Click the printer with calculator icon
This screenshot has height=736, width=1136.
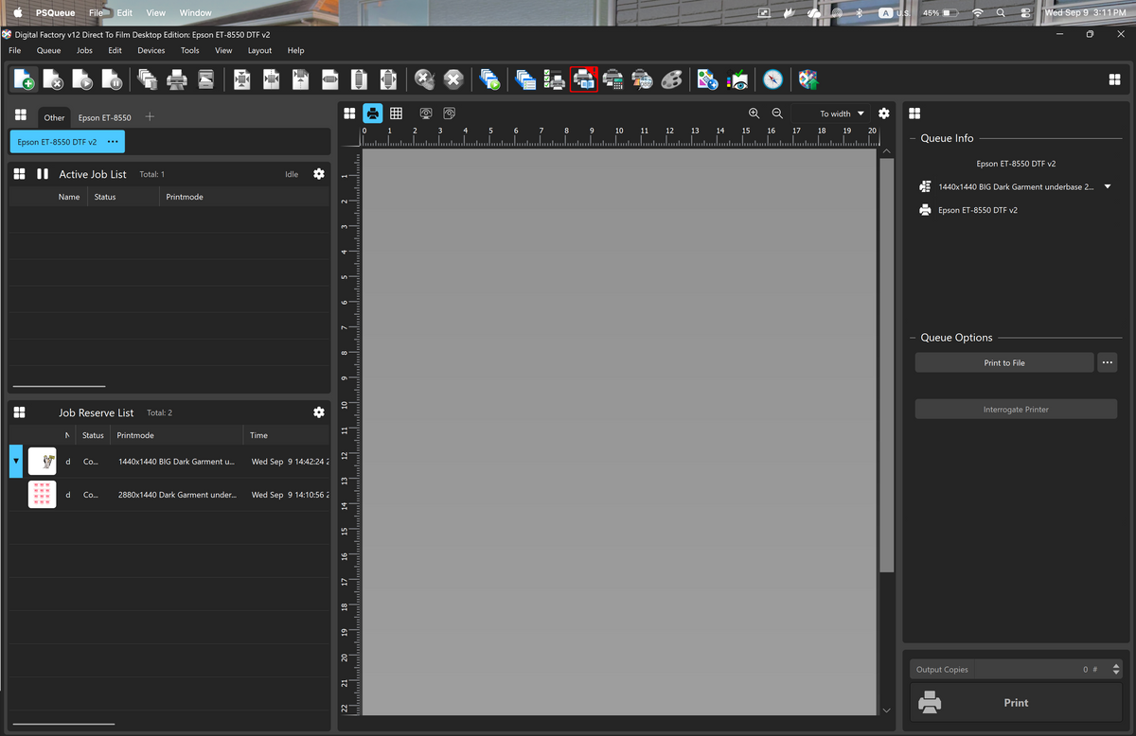tap(613, 80)
